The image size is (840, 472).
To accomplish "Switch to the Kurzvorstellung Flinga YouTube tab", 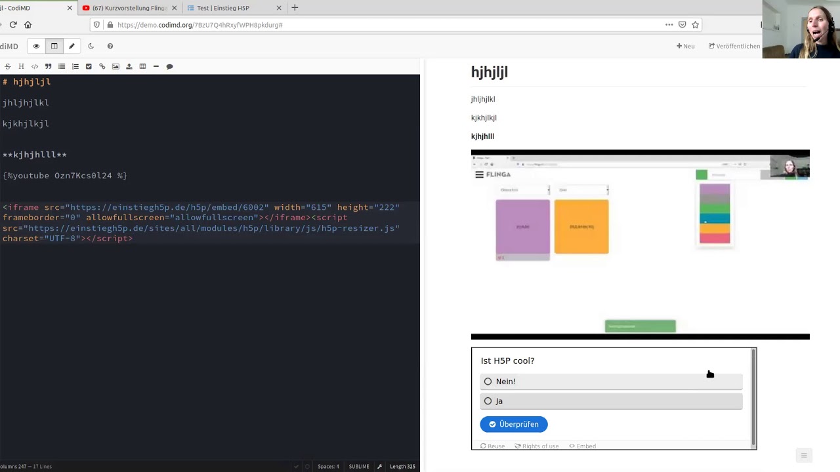I will click(129, 8).
